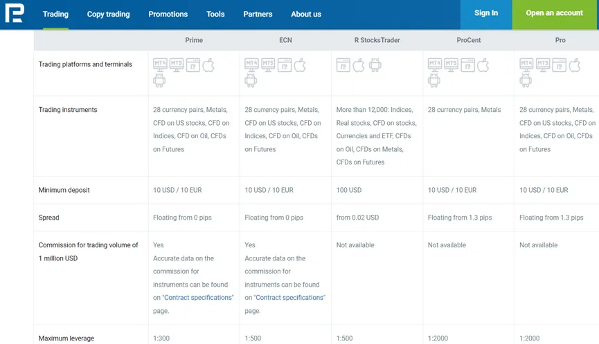
Task: Click web terminal icon in Prime column
Action: coord(193,65)
